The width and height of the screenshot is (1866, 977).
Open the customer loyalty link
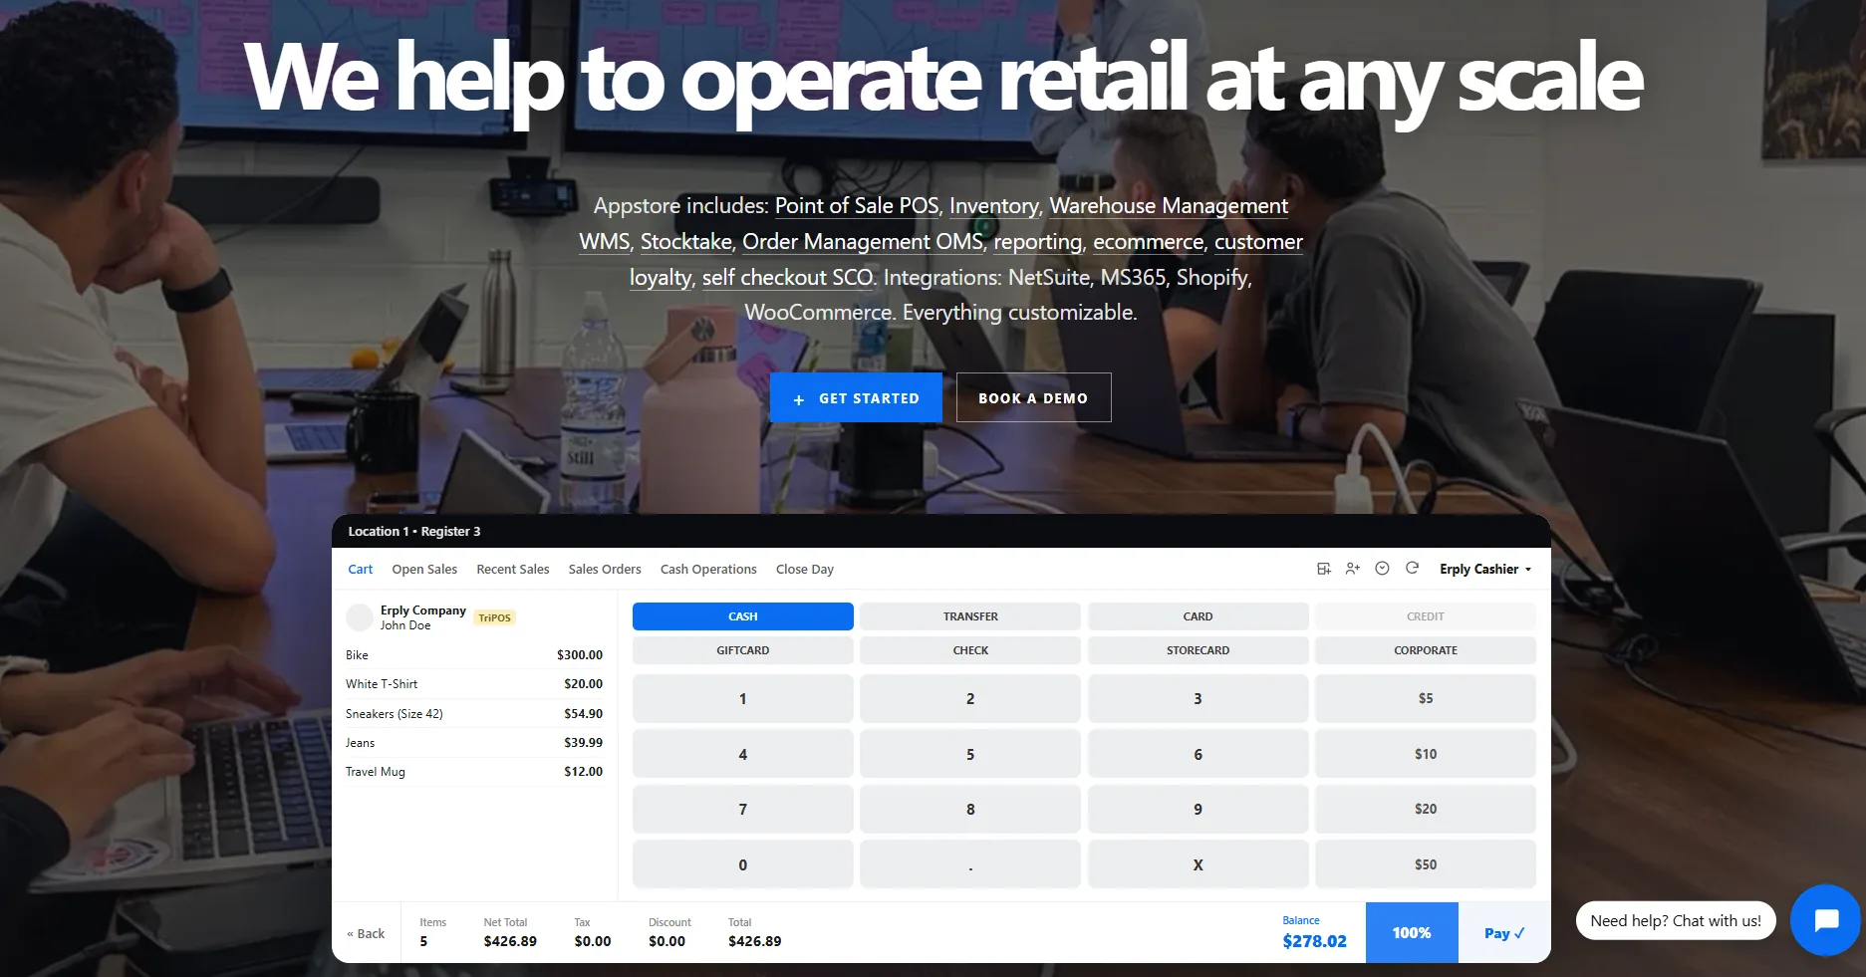pyautogui.click(x=1258, y=242)
